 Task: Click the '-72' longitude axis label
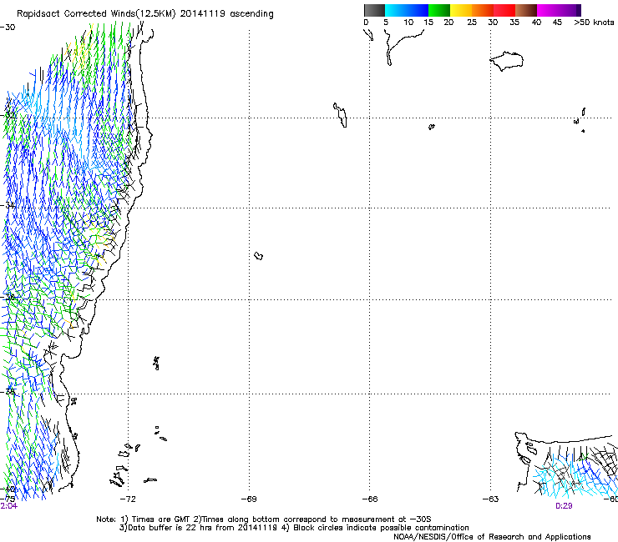tap(128, 499)
